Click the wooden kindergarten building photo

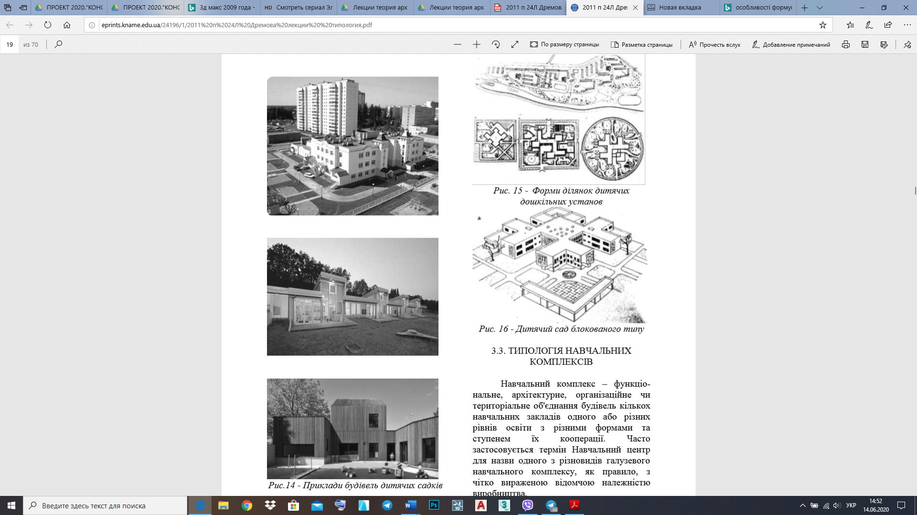click(352, 429)
